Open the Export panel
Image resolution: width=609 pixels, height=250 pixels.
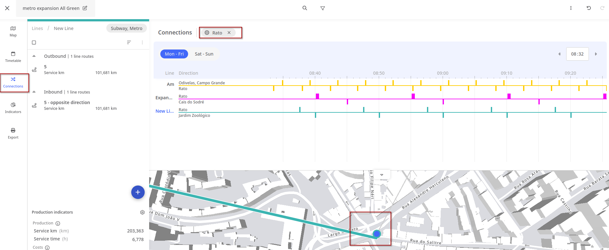[13, 133]
